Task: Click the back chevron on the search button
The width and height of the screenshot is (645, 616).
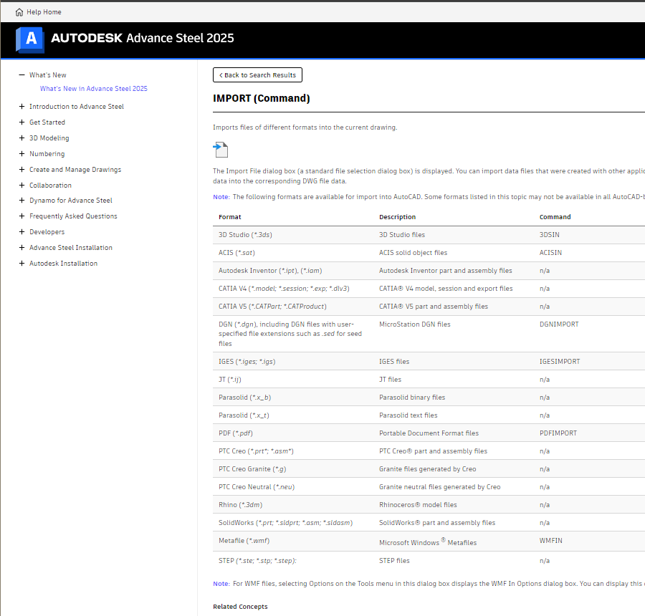Action: coord(219,74)
